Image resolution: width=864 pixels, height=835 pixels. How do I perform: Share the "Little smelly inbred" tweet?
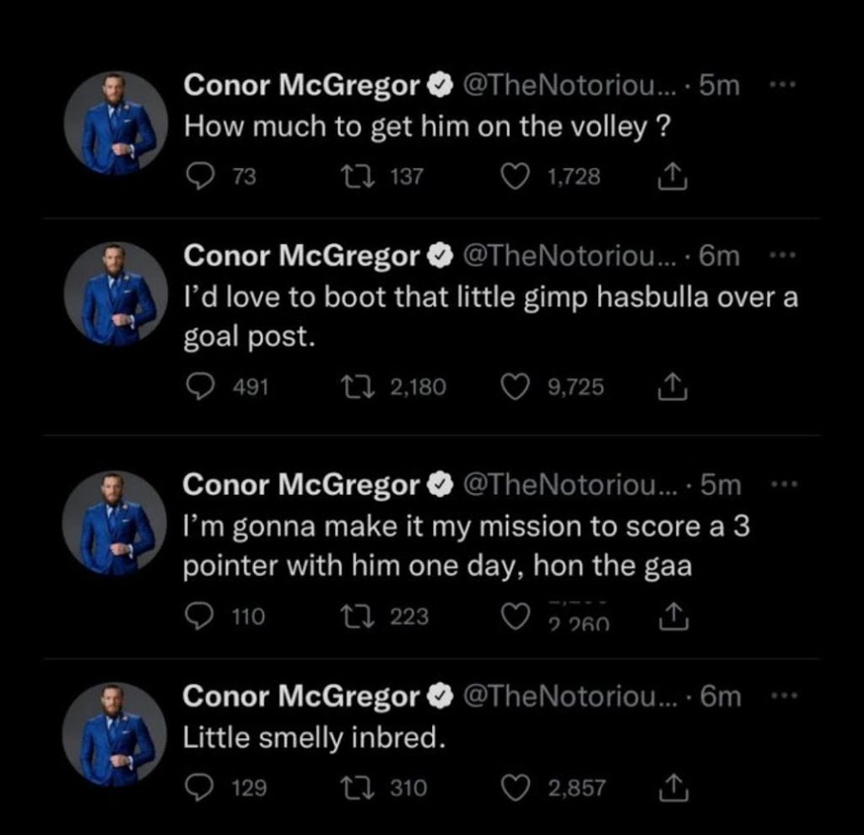coord(667,788)
